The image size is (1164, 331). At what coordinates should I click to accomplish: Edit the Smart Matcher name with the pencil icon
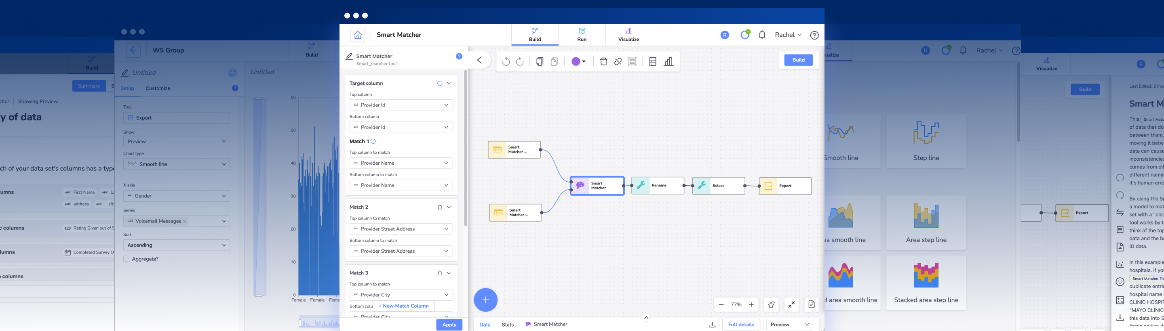point(349,57)
